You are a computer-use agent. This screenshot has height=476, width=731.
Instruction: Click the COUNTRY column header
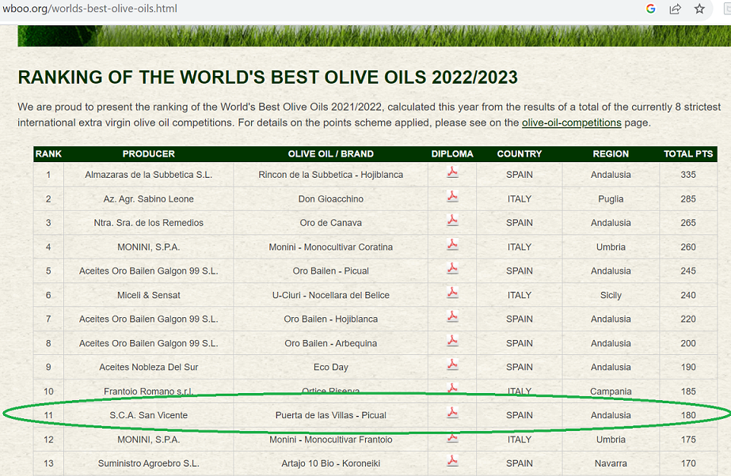(520, 154)
